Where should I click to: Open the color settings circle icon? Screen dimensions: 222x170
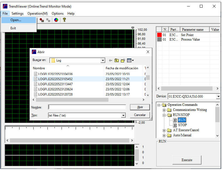pyautogui.click(x=56, y=20)
